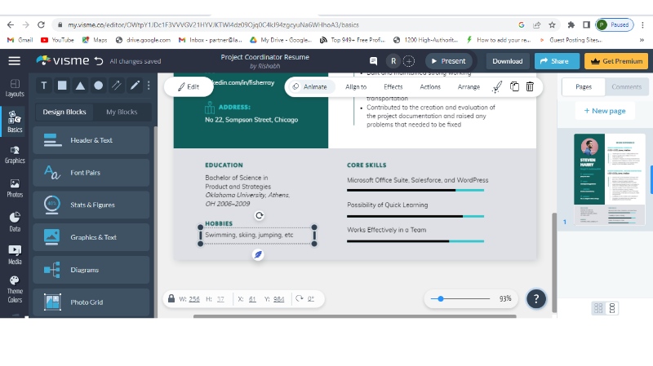Image resolution: width=653 pixels, height=366 pixels.
Task: Choose the triangle shape tool
Action: pyautogui.click(x=80, y=86)
